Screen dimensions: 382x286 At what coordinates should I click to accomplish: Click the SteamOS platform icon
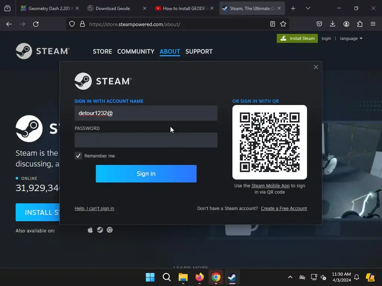100,230
